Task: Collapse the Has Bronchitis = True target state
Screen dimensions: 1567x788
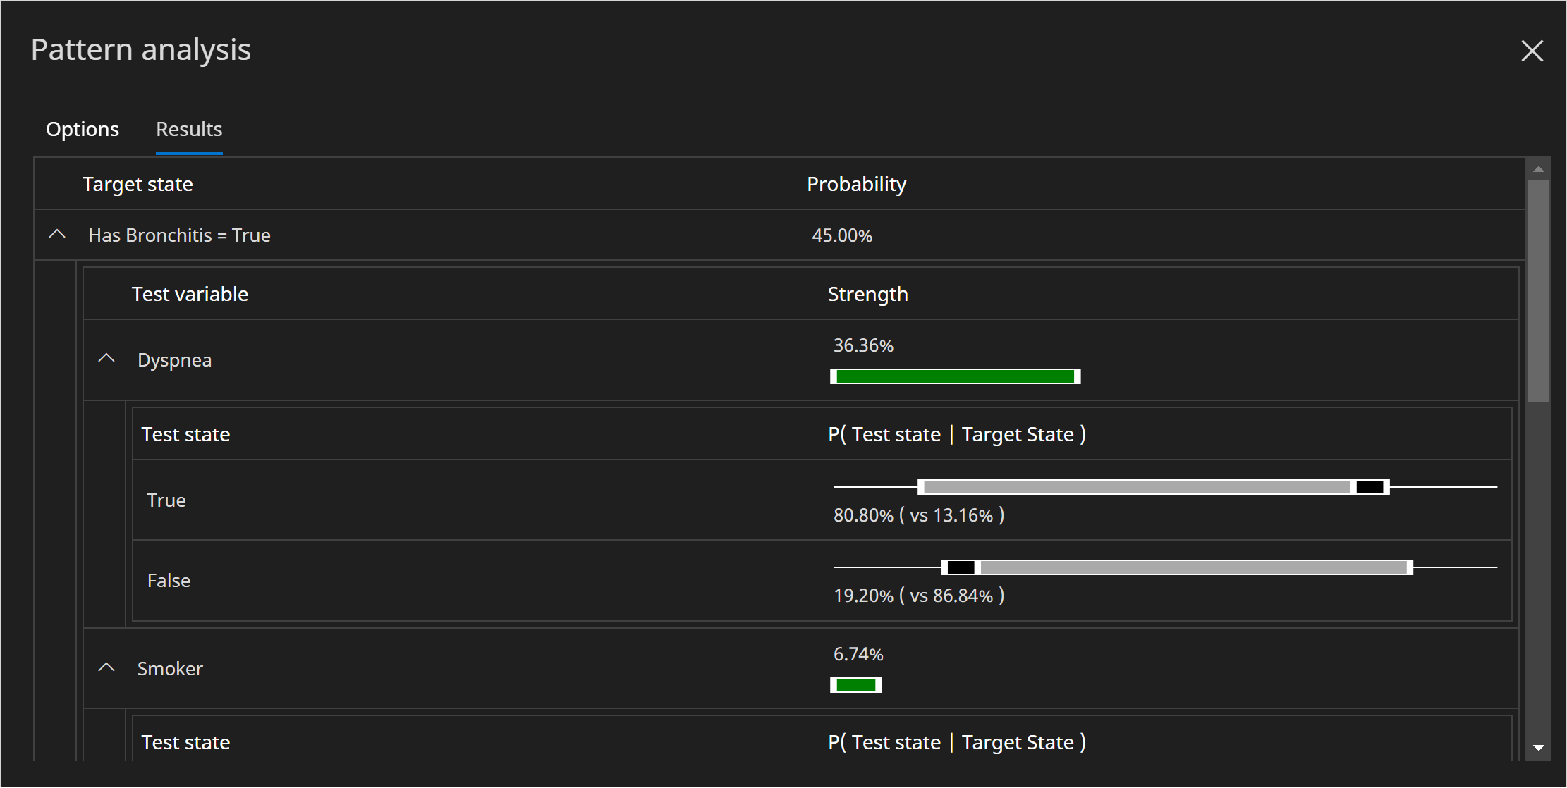Action: tap(57, 235)
